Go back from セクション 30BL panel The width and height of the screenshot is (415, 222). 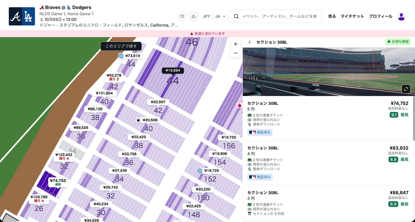(250, 42)
